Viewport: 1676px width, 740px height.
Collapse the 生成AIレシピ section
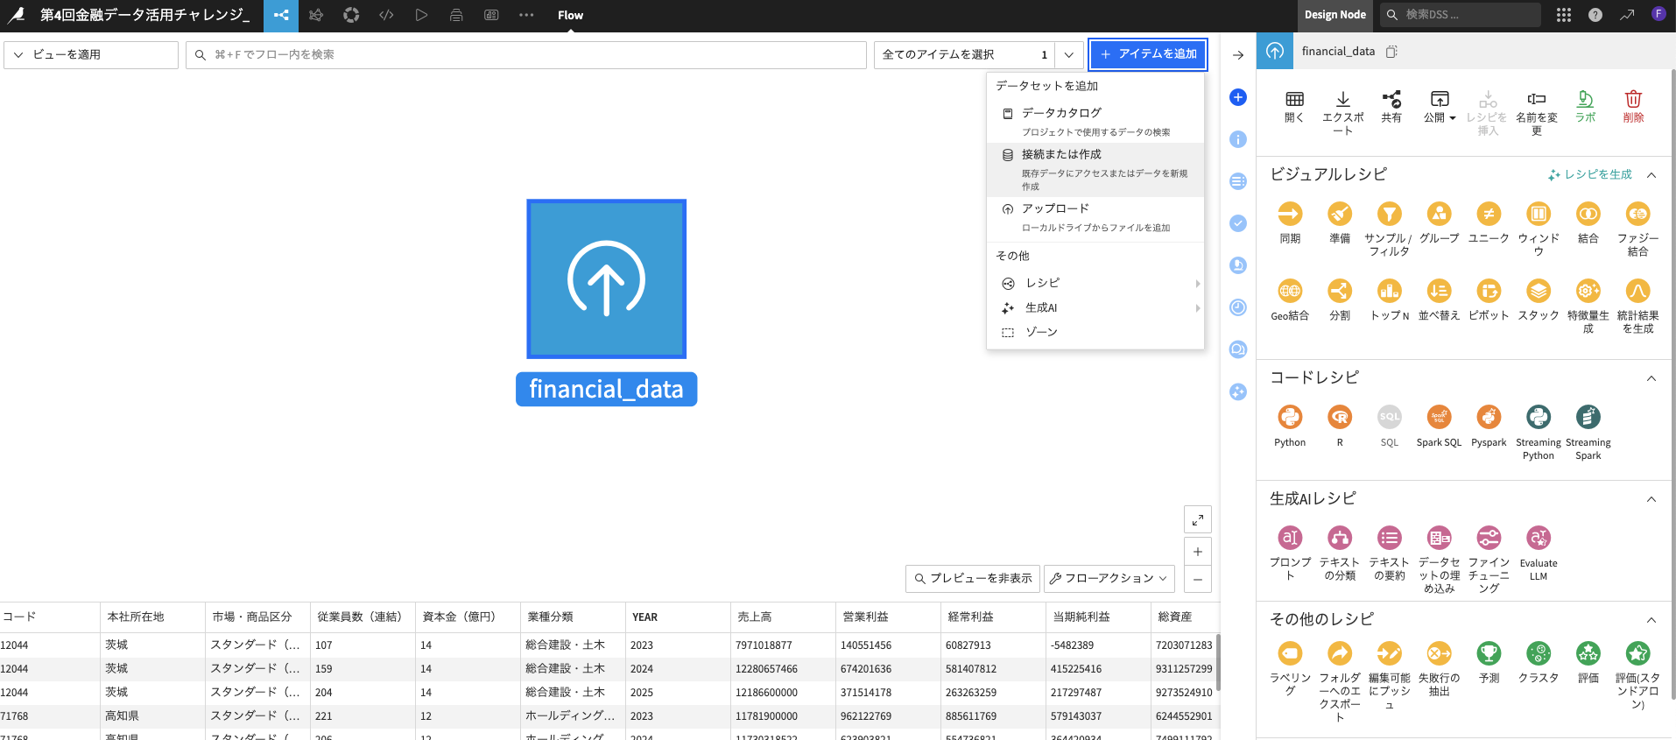(1651, 499)
